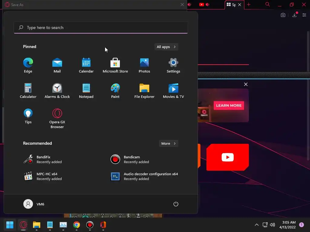
Task: Expand More recommended items
Action: click(x=168, y=143)
